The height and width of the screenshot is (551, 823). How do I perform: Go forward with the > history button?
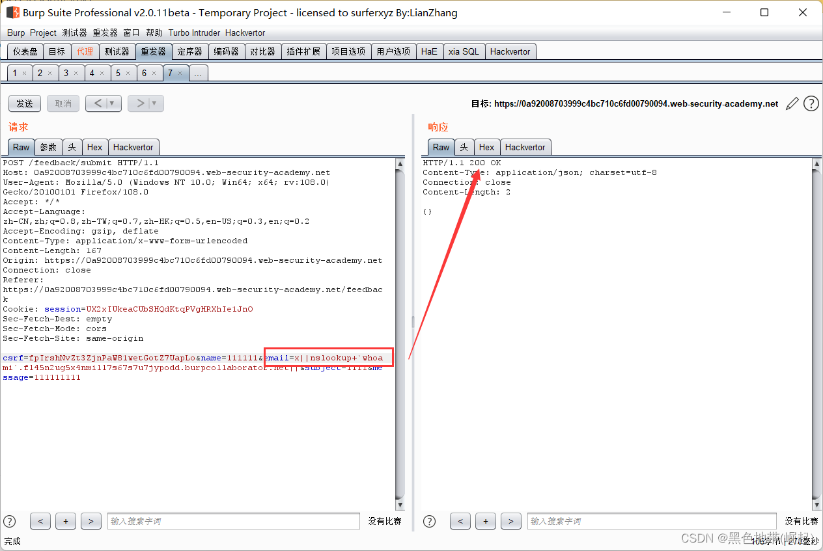(x=139, y=103)
